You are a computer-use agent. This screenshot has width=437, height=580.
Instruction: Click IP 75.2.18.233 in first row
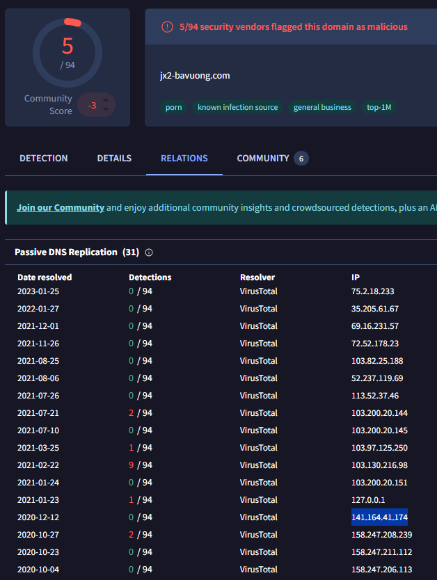[x=373, y=291]
